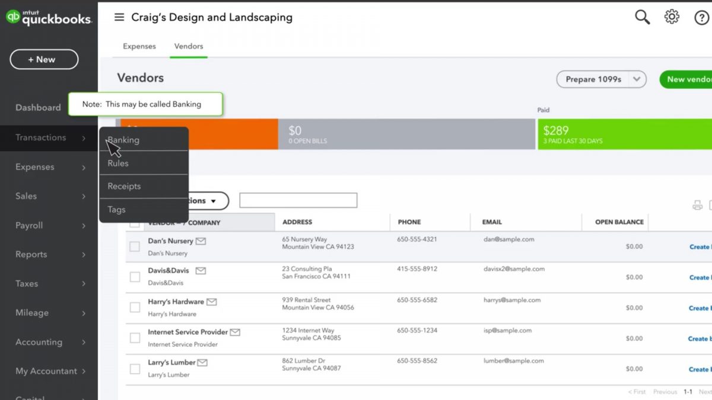The height and width of the screenshot is (400, 712).
Task: Filter by the green $289 paid bar
Action: [x=625, y=134]
